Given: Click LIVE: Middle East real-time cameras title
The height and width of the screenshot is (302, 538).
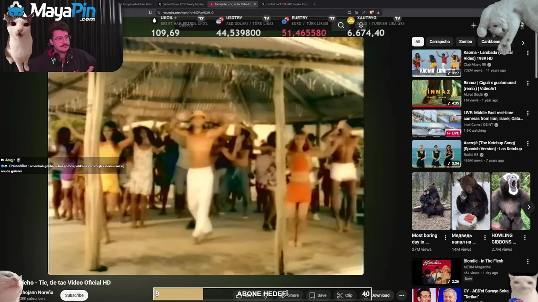Looking at the screenshot, I should pos(493,115).
